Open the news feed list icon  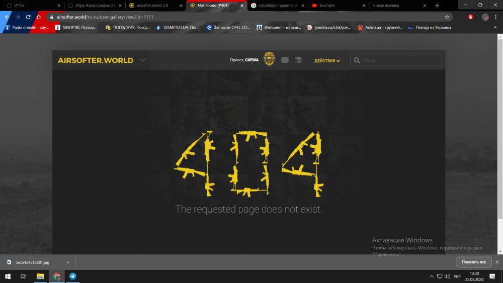pyautogui.click(x=298, y=60)
